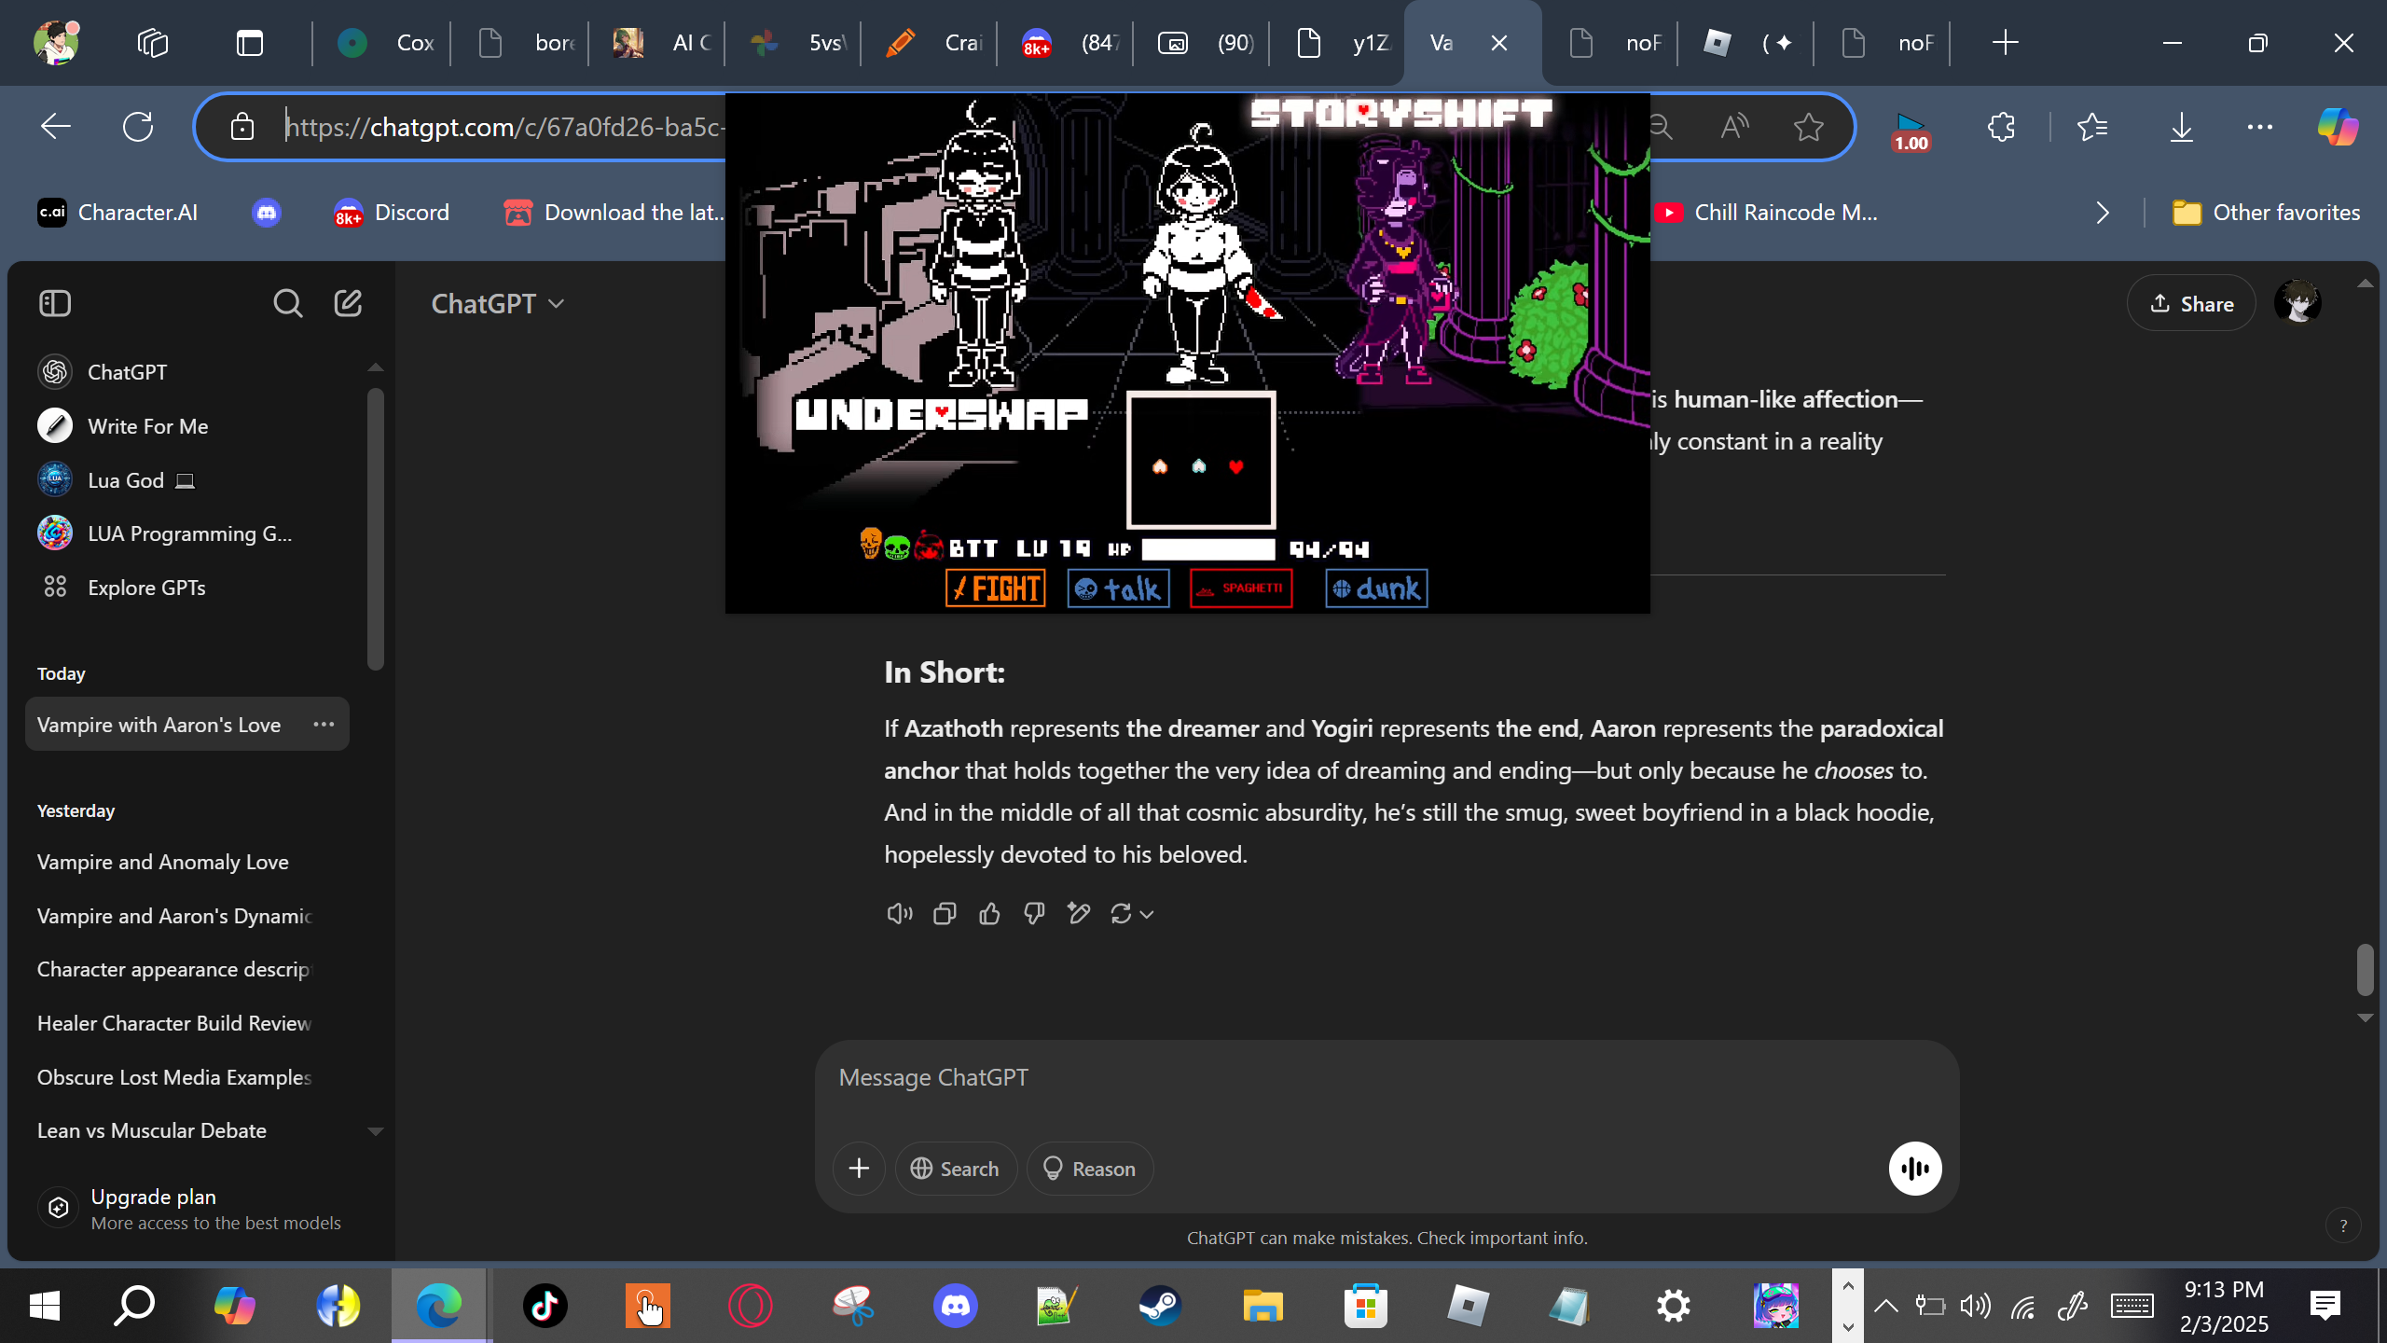Open options for Vampire with Aaron's Love chat
Viewport: 2387px width, 1343px height.
point(324,725)
